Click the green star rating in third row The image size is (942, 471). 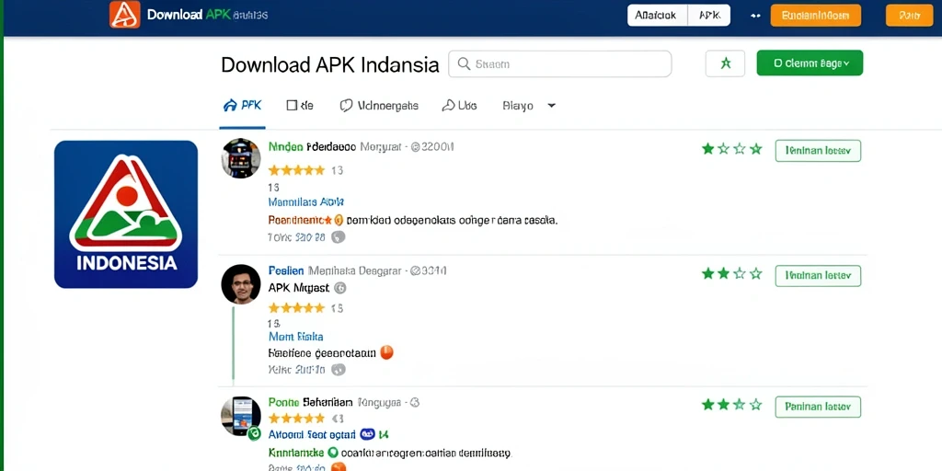pyautogui.click(x=731, y=405)
